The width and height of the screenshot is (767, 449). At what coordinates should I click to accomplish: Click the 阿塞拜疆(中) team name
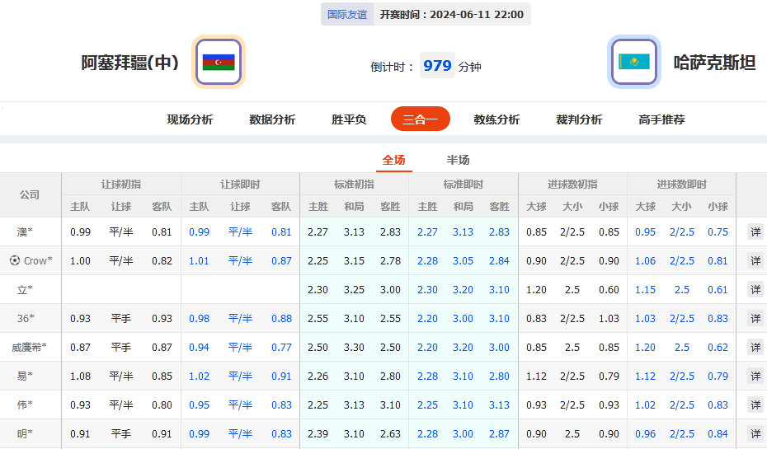pyautogui.click(x=129, y=63)
